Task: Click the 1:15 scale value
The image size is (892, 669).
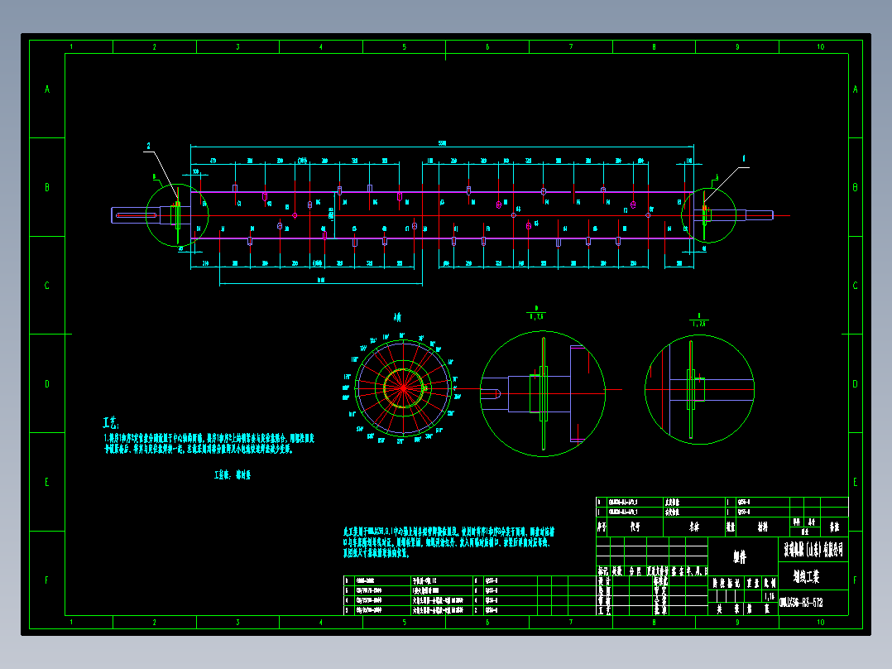Action: (770, 596)
